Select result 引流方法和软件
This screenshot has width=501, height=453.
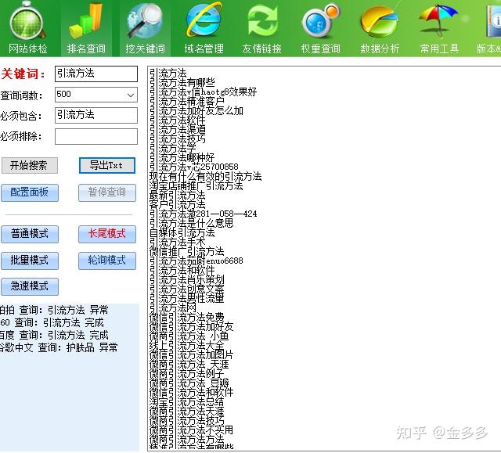coord(182,271)
